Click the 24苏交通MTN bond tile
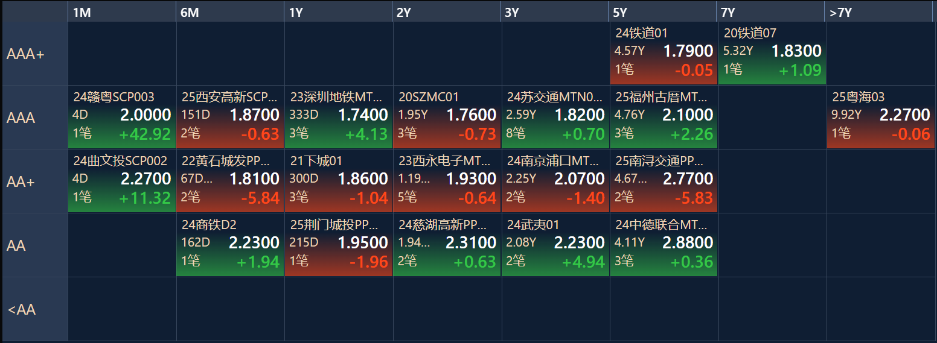This screenshot has width=937, height=343. tap(555, 118)
